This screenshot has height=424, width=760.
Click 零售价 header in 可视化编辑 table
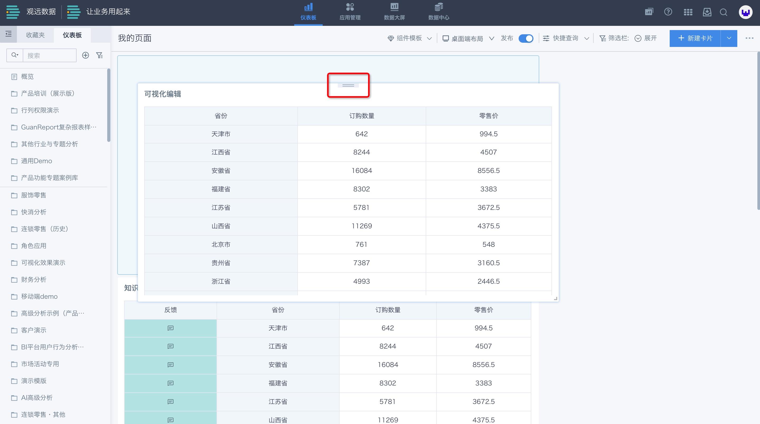(x=489, y=116)
